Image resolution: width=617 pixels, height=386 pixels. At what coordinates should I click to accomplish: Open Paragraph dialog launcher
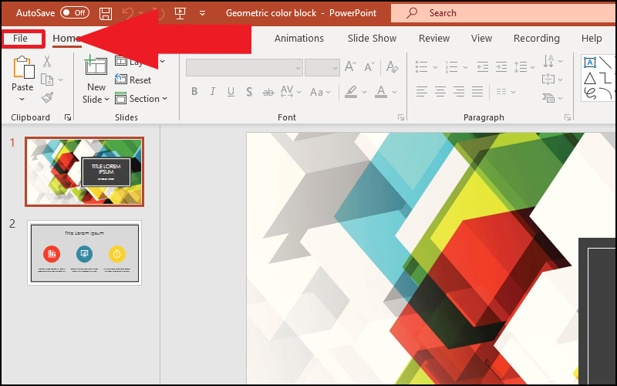tap(568, 117)
